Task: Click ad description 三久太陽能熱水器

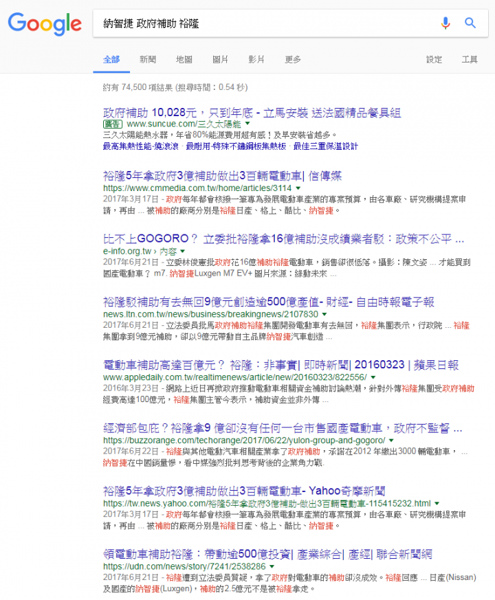Action: (220, 135)
